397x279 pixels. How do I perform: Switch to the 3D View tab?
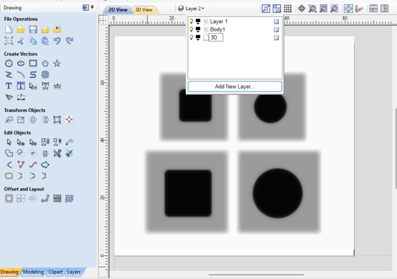pos(144,10)
